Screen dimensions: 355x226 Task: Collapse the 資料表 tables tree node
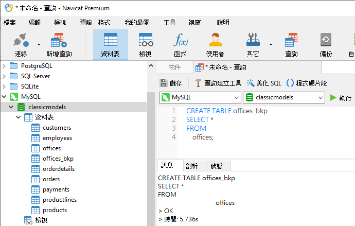19,117
